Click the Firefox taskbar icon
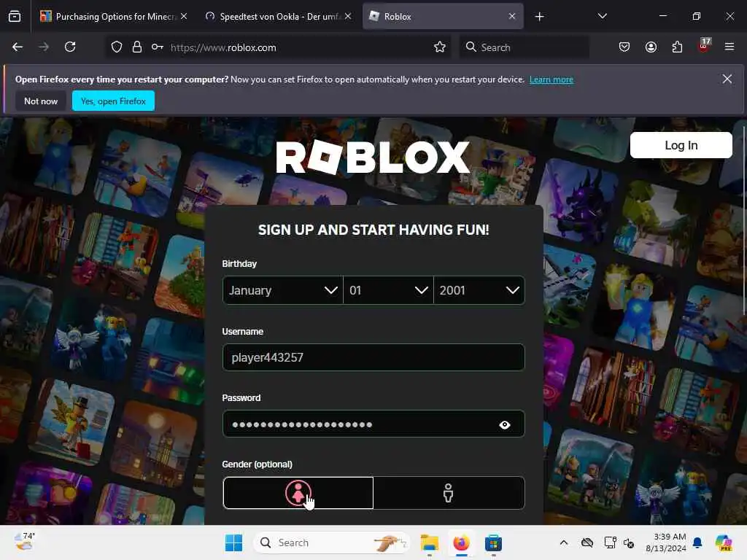 click(461, 542)
